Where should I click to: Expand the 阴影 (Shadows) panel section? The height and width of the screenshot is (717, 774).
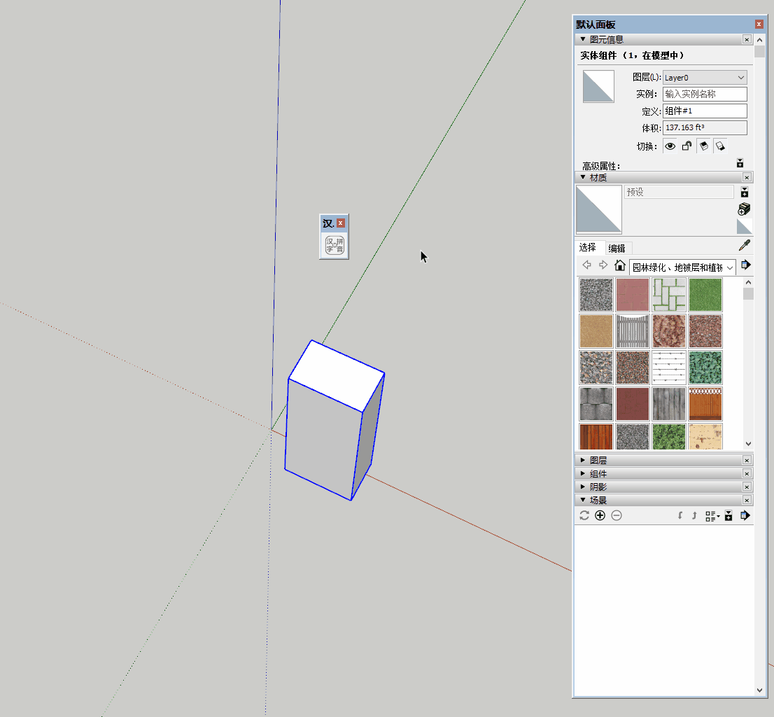[x=598, y=487]
